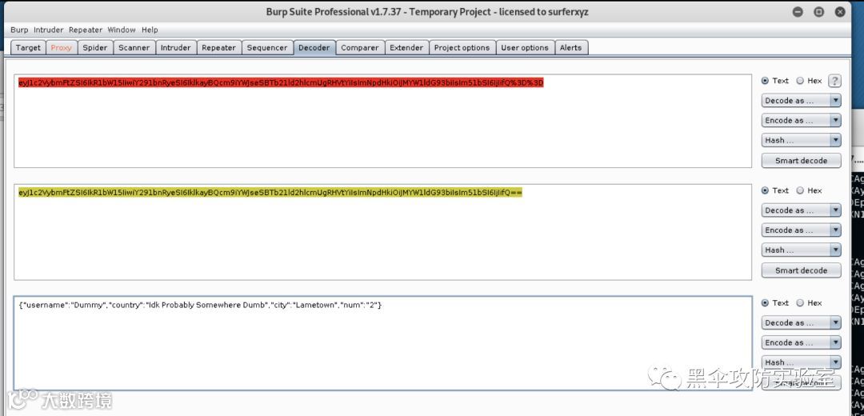
Task: Select Hex radio for first decoder box
Action: [x=800, y=81]
